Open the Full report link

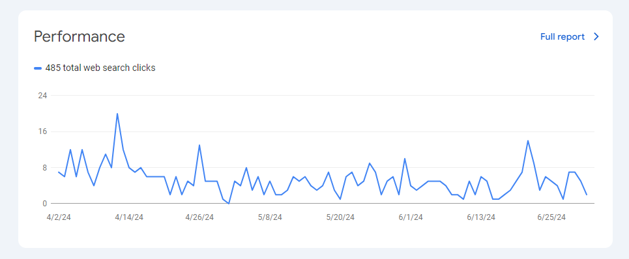click(x=563, y=37)
